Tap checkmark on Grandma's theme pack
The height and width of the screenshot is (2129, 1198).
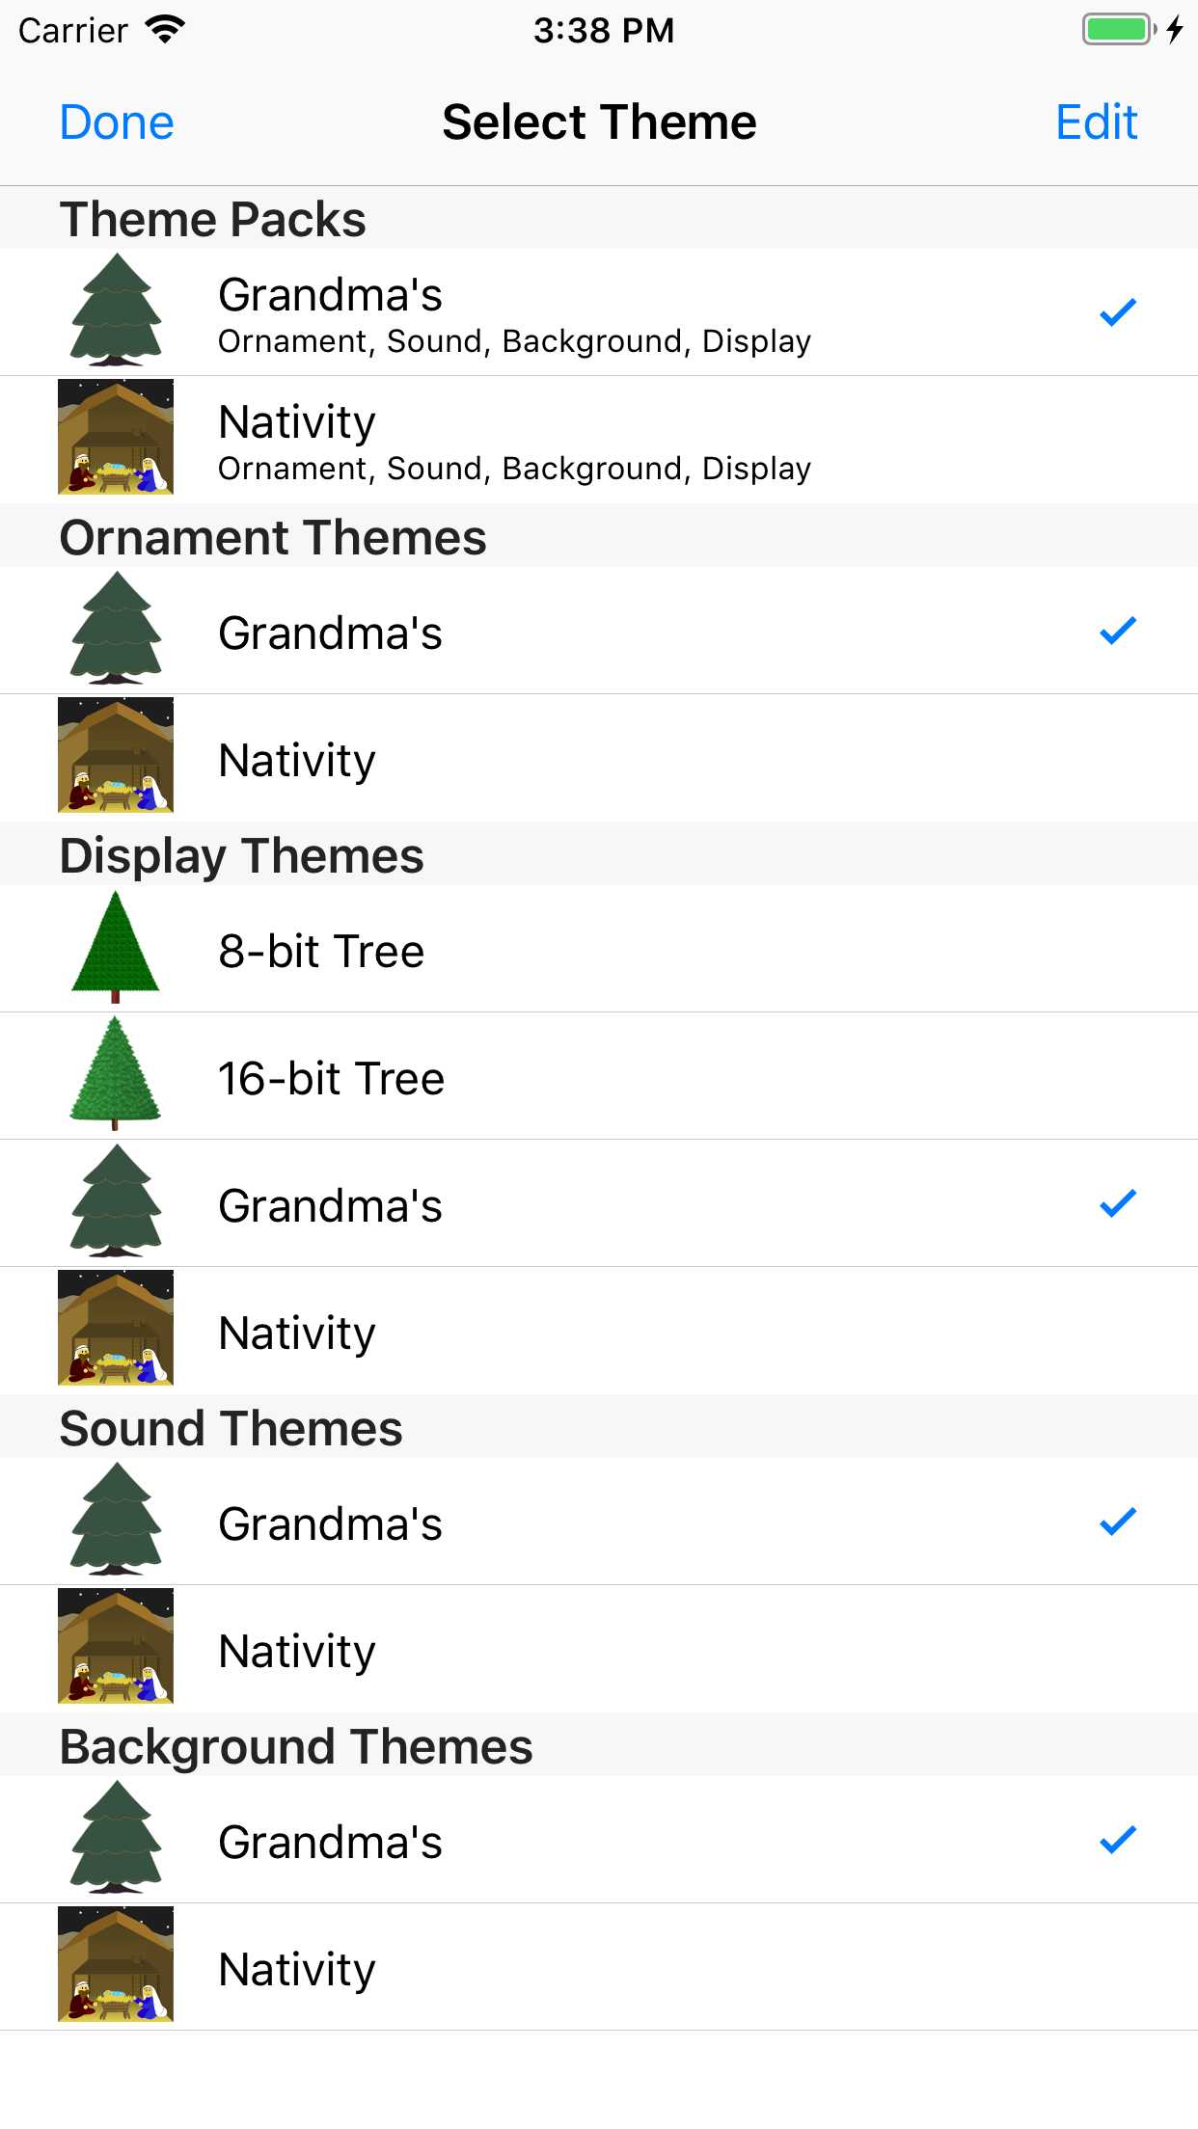point(1118,312)
